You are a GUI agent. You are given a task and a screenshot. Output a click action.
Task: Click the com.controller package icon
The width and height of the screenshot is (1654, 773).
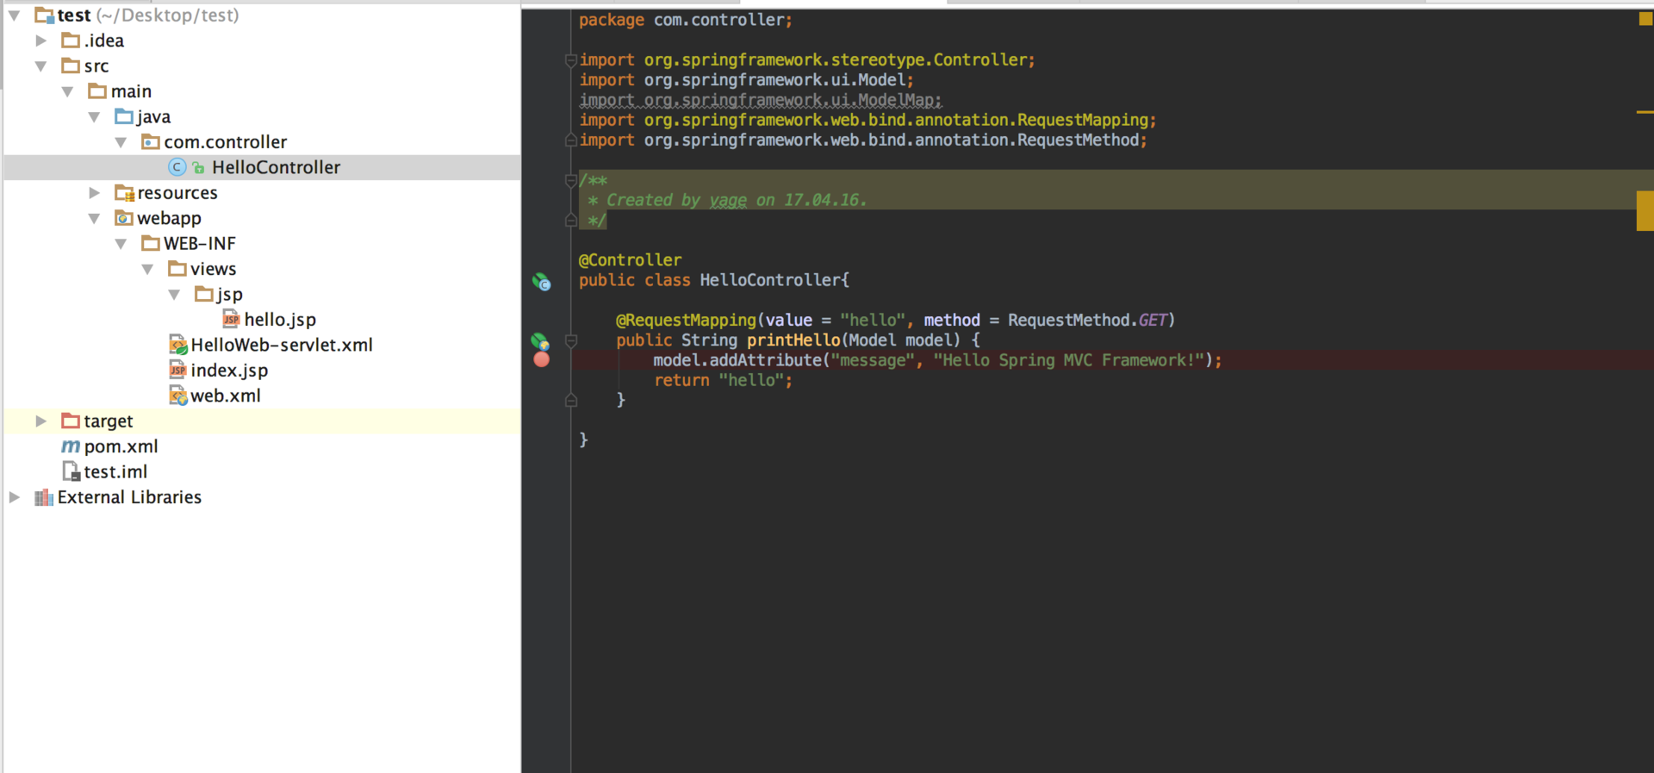click(151, 141)
